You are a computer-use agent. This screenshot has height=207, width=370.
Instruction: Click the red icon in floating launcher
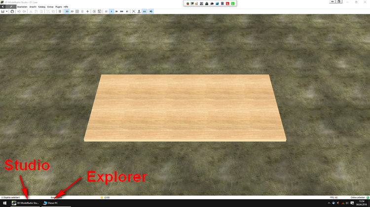point(227,3)
